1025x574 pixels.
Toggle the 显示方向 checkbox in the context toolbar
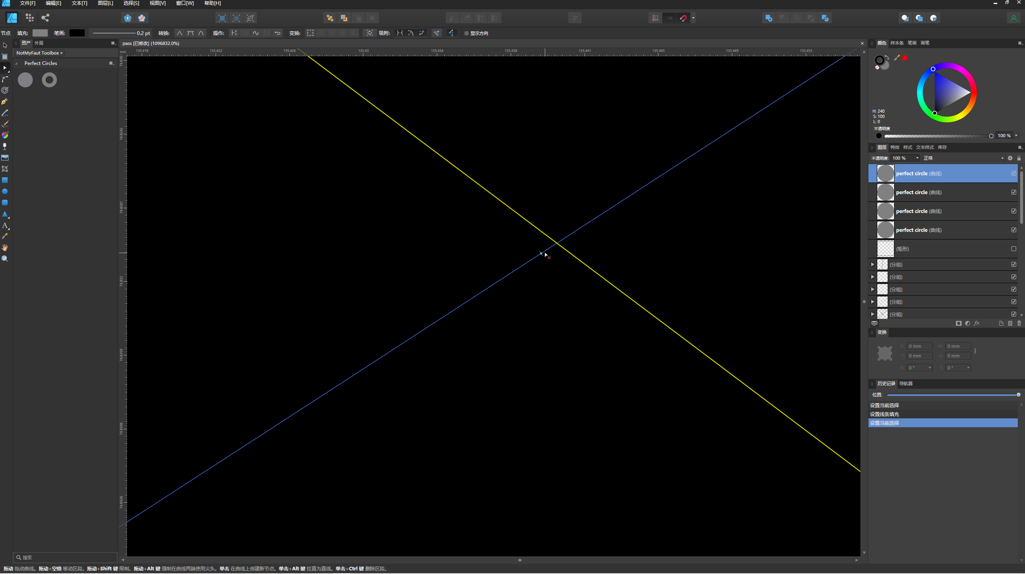coord(467,33)
